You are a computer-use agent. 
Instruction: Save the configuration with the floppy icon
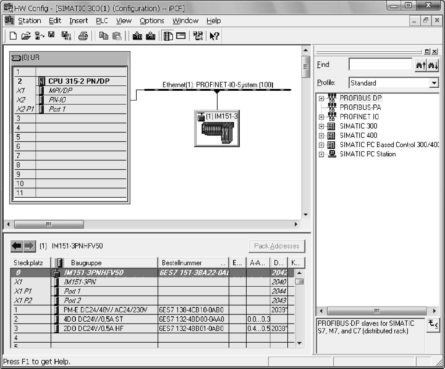click(52, 35)
